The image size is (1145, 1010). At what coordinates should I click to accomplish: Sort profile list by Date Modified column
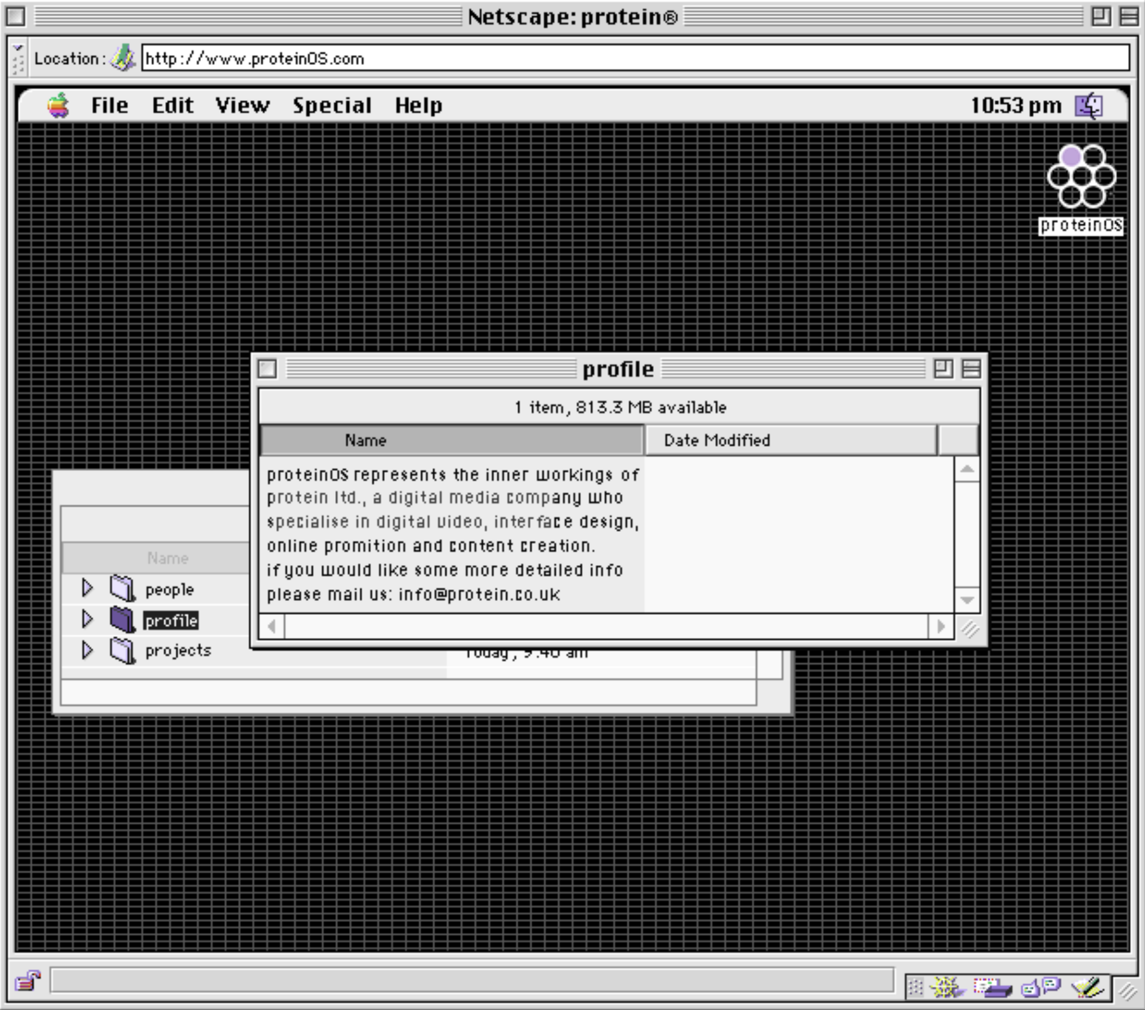coord(790,440)
